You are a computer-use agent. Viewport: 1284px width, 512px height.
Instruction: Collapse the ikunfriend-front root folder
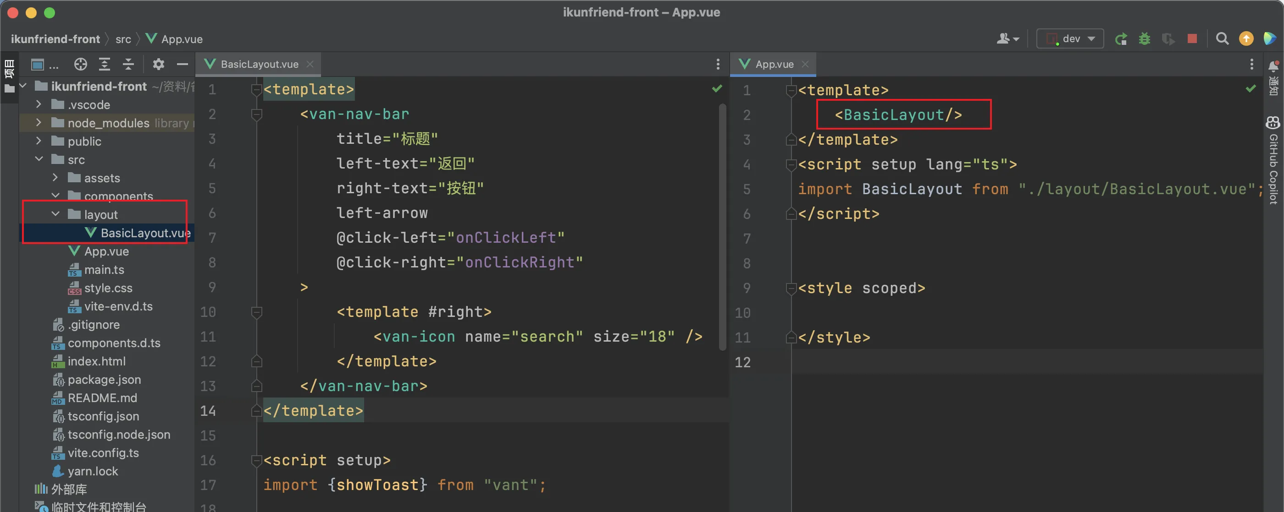click(23, 86)
